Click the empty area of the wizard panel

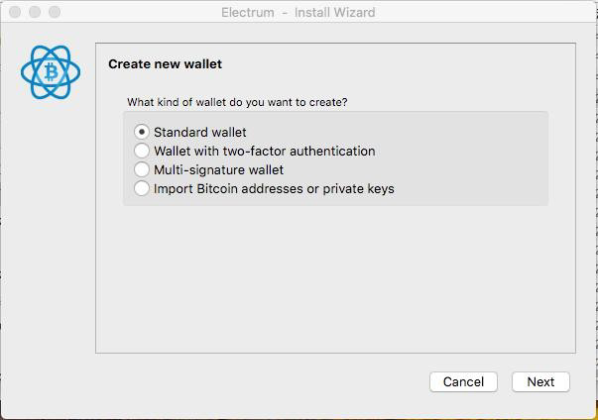(335, 280)
